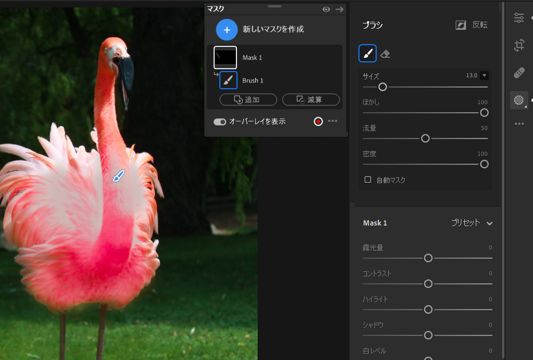The height and width of the screenshot is (360, 533).
Task: Click the 露光量 slider handle
Action: click(x=428, y=258)
